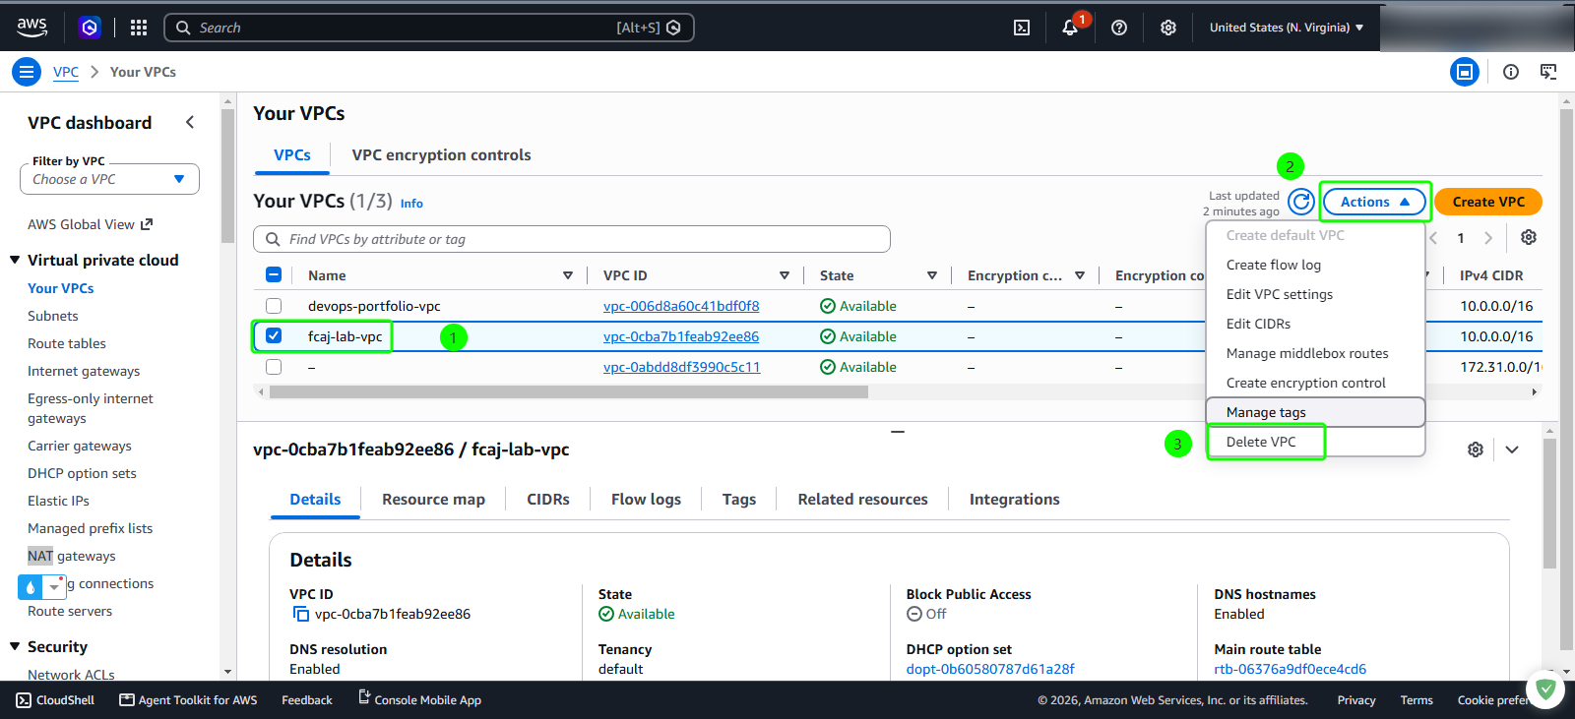Image resolution: width=1575 pixels, height=719 pixels.
Task: Open the top bar settings gear
Action: pyautogui.click(x=1168, y=28)
